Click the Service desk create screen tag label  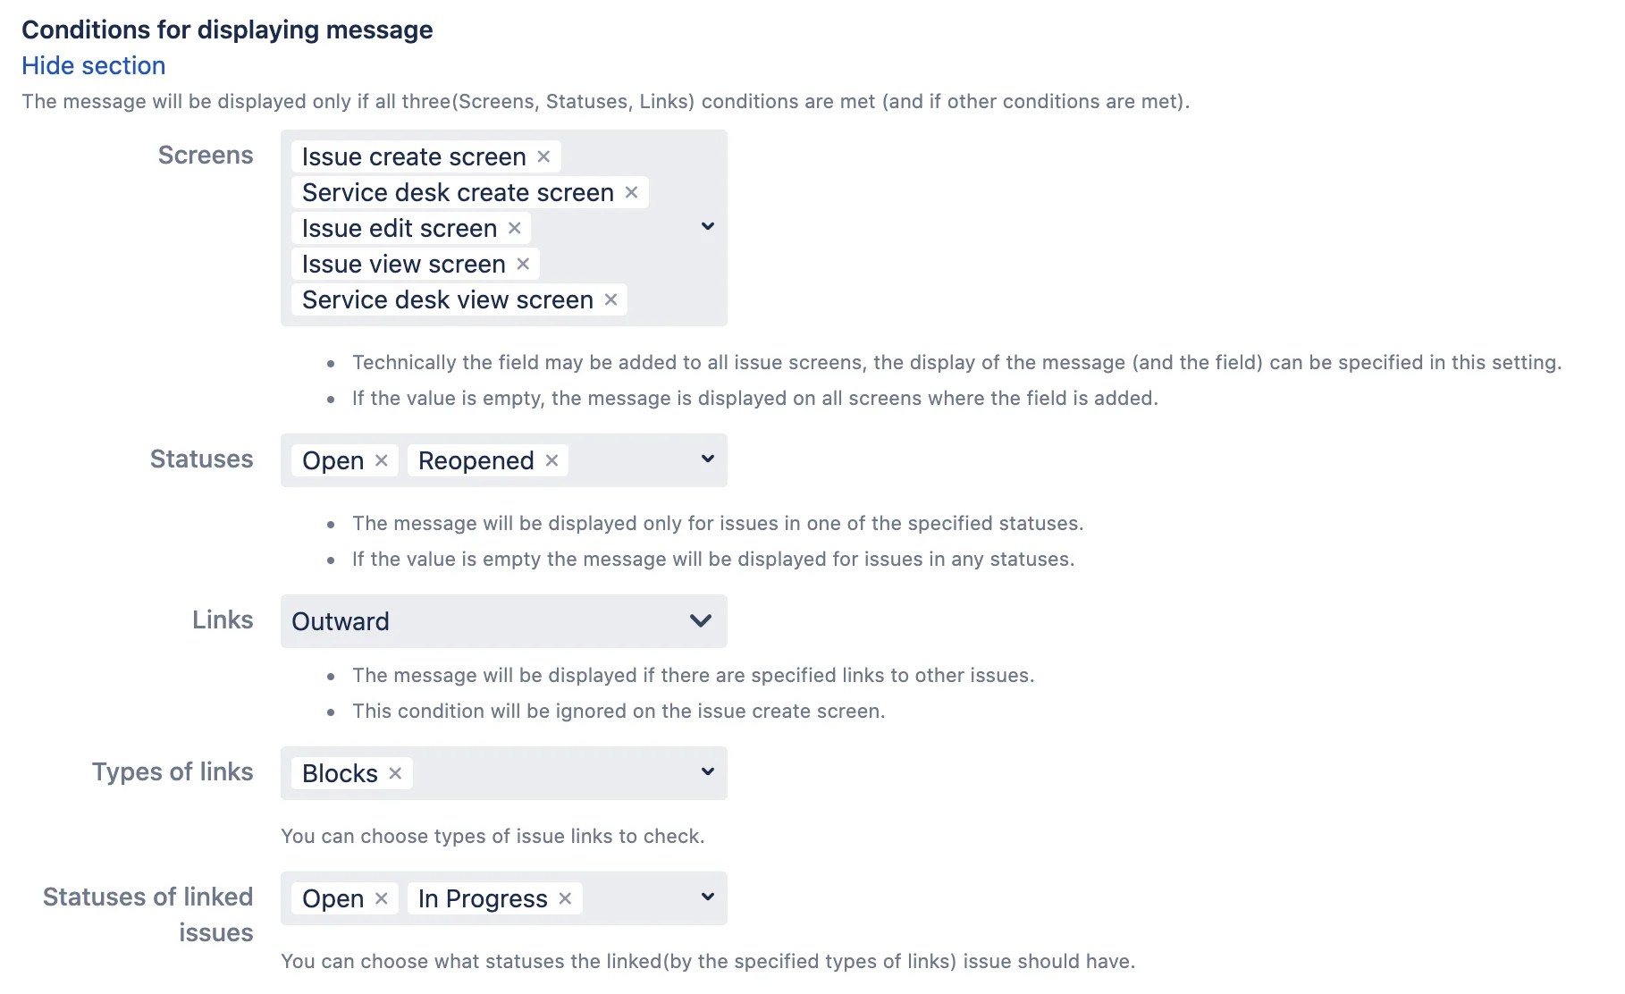[x=458, y=192]
